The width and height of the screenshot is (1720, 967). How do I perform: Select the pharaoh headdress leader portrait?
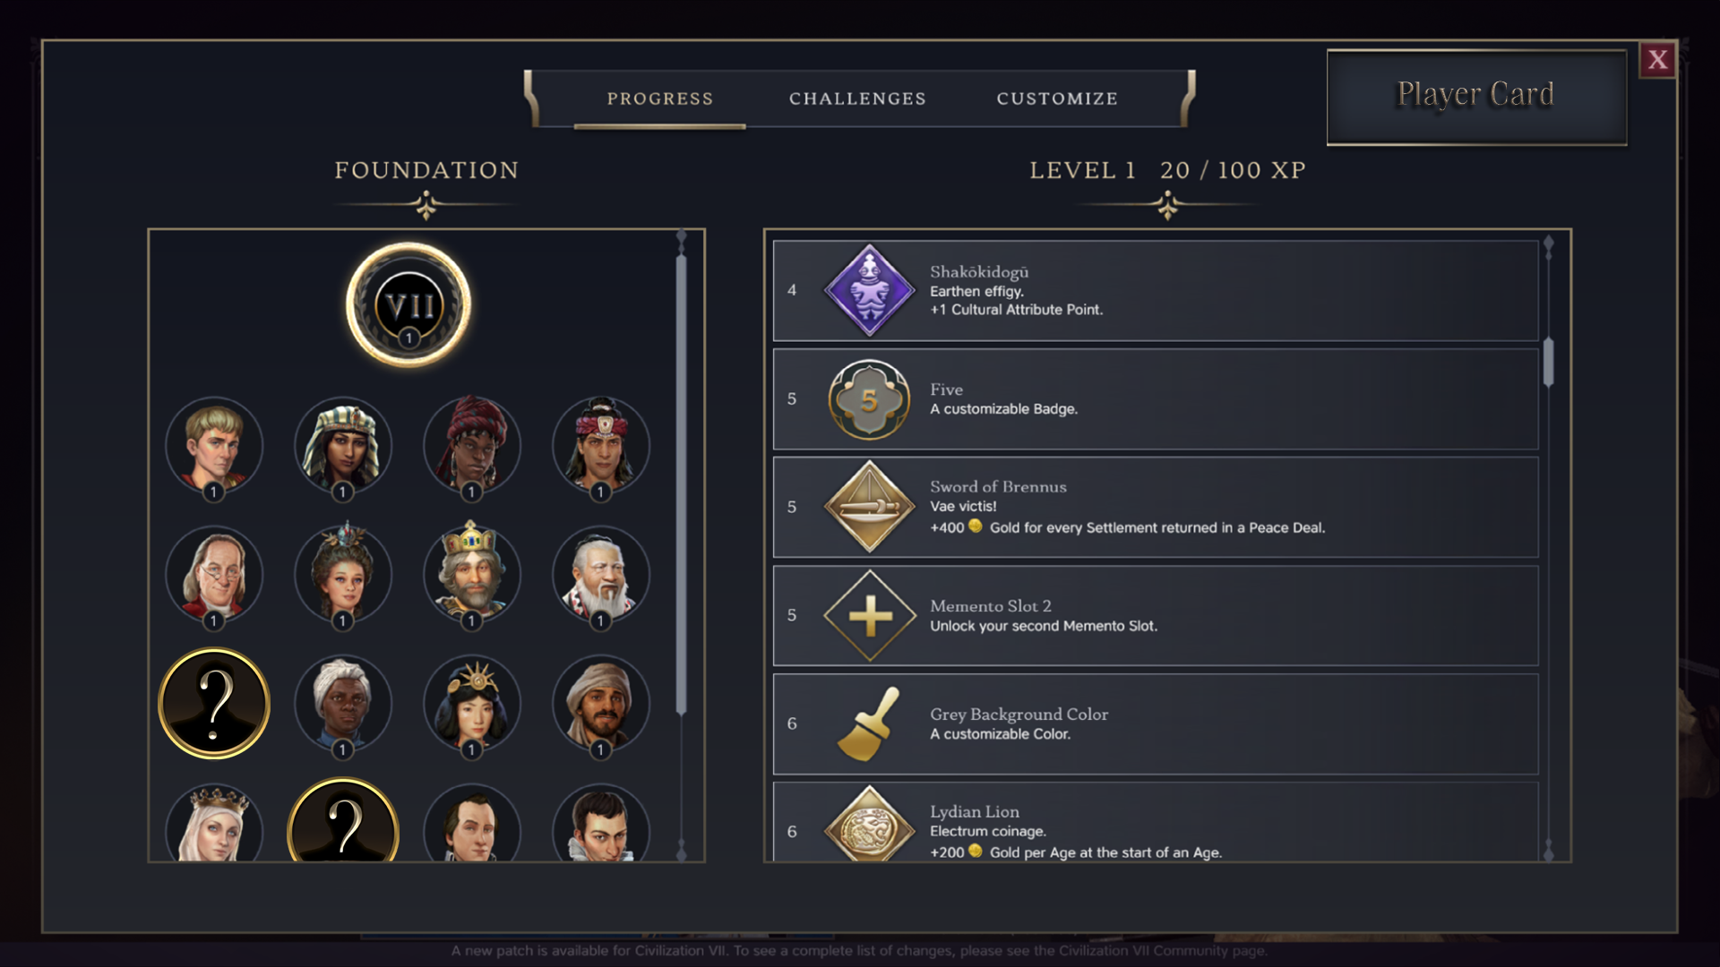click(342, 446)
